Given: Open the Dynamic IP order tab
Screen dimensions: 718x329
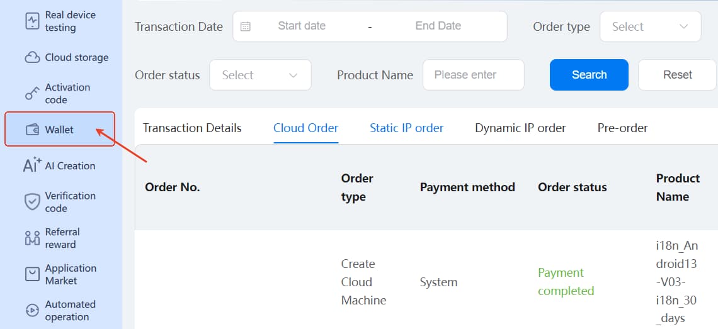Looking at the screenshot, I should click(520, 128).
